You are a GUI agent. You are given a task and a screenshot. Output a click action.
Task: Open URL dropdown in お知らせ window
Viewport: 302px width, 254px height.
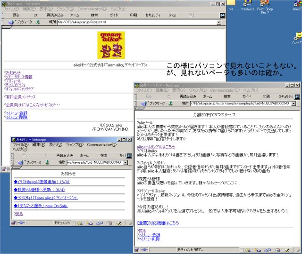(126, 163)
